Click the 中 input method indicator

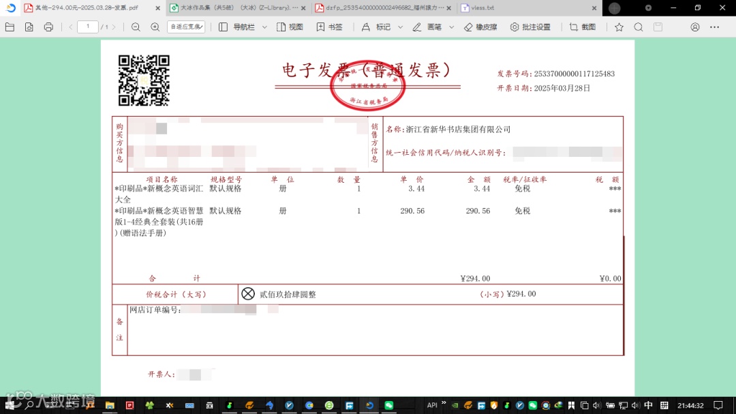[648, 405]
